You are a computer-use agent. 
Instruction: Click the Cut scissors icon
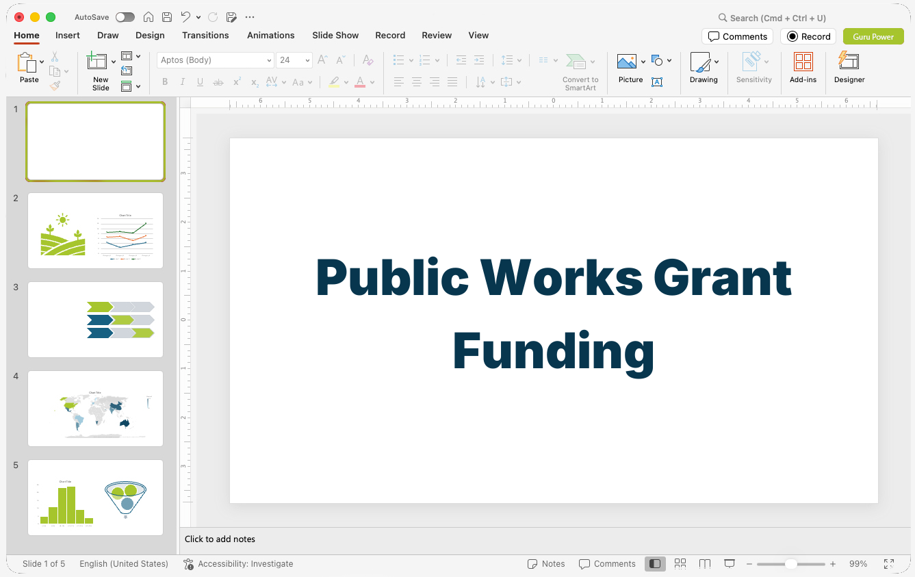coord(55,57)
